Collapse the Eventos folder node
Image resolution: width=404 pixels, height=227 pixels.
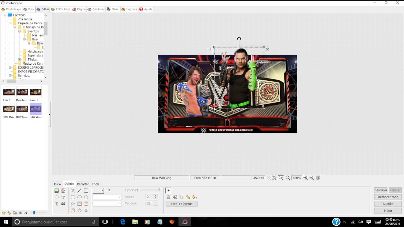click(20, 31)
